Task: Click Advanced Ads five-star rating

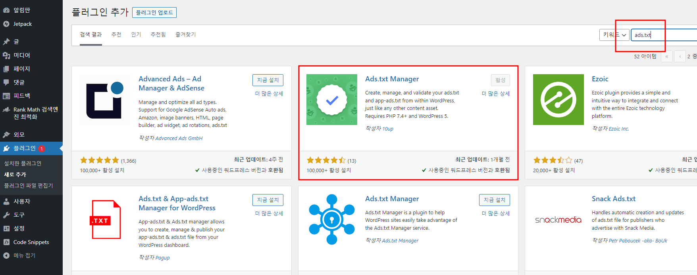Action: tap(100, 160)
